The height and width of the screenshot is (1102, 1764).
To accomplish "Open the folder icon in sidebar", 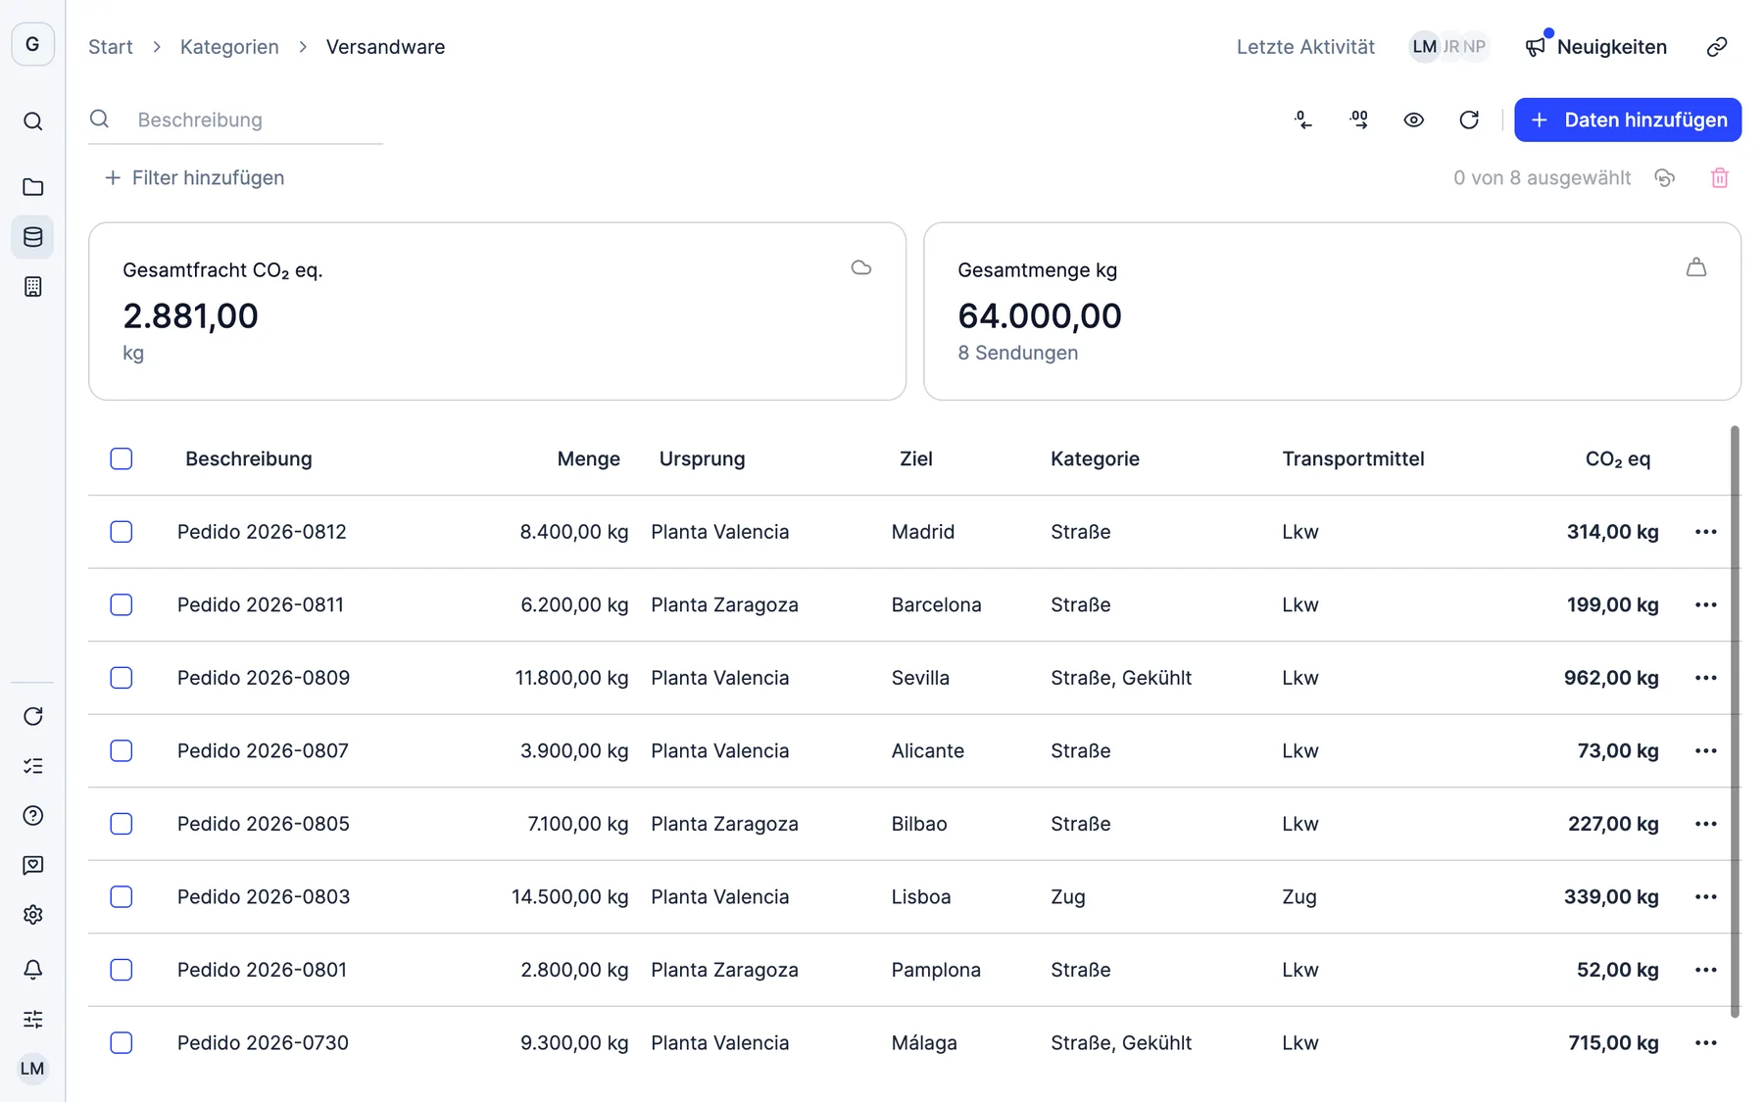I will [32, 186].
